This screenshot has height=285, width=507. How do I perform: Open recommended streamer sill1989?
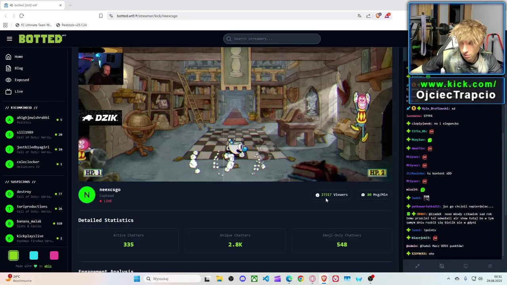(x=34, y=135)
